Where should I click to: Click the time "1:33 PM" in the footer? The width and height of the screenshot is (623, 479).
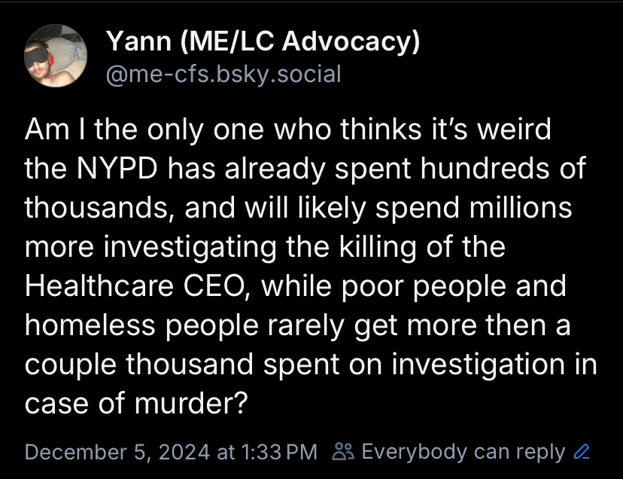point(278,453)
